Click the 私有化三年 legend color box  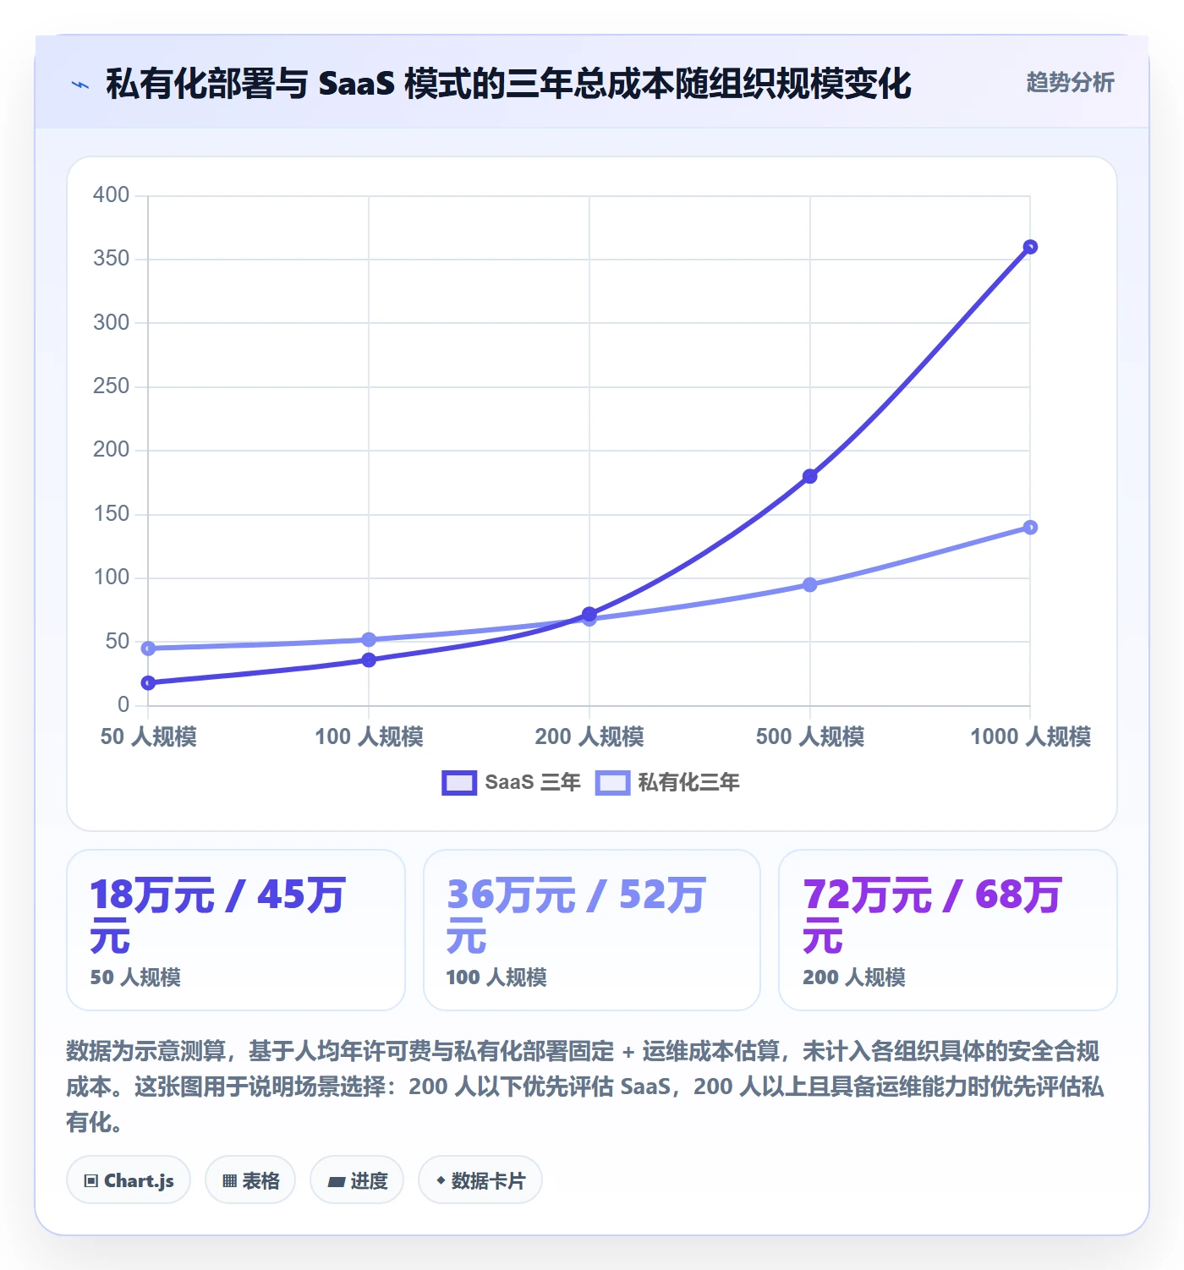click(x=612, y=783)
